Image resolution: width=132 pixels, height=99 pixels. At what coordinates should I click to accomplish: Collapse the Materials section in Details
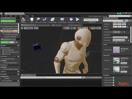103,56
